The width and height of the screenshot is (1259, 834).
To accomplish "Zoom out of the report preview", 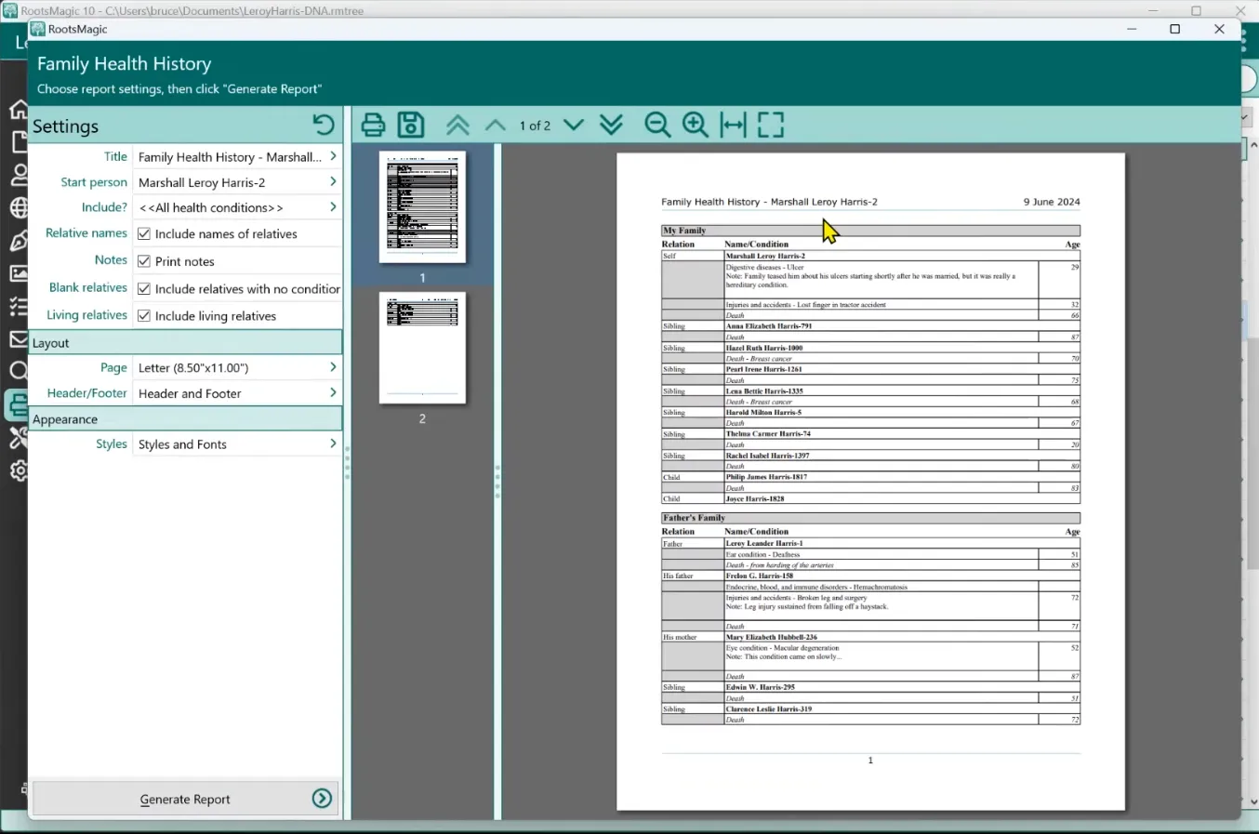I will (657, 126).
